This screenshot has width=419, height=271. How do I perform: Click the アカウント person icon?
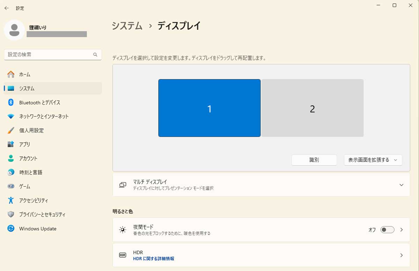[x=11, y=158]
